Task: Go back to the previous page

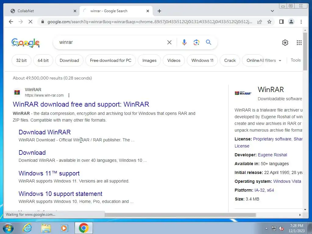Action: pos(11,22)
